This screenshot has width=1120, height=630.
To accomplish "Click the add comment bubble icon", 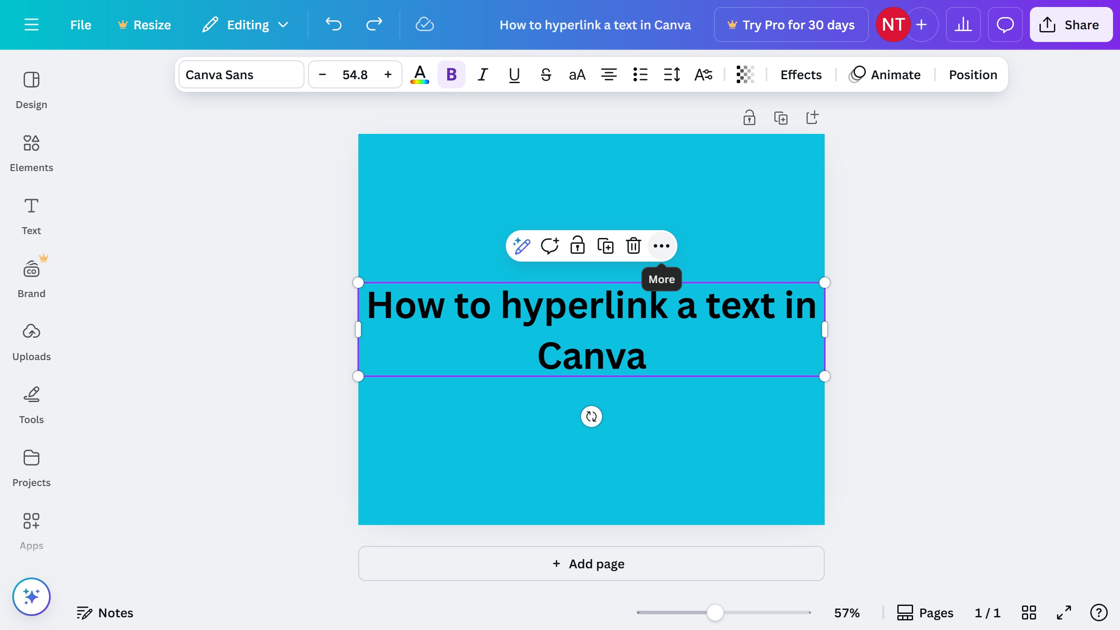I will (549, 246).
